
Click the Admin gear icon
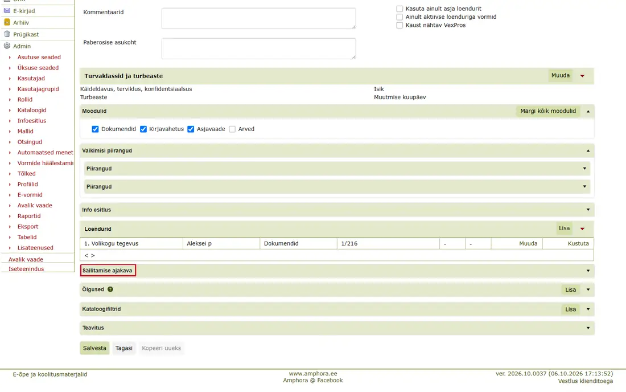[x=7, y=46]
